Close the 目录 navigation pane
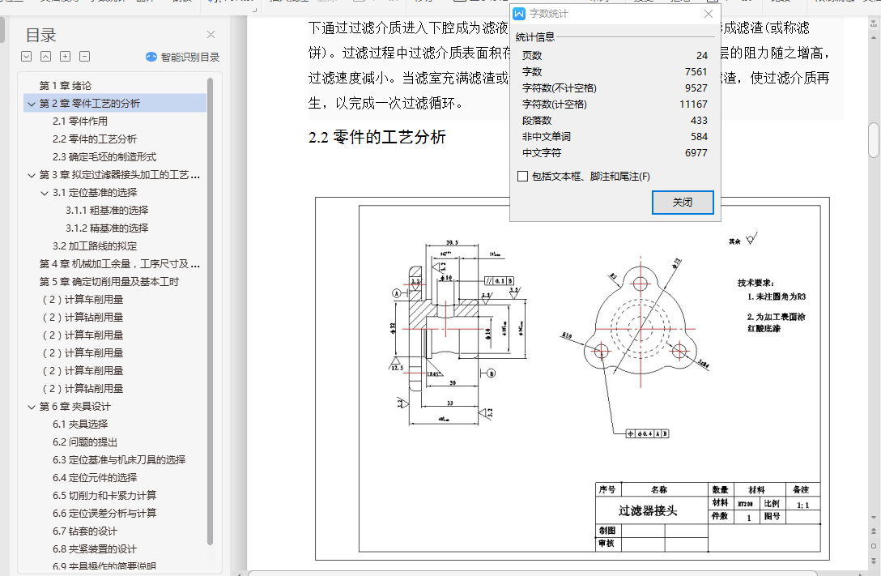Screen dimensions: 881x576 [x=211, y=35]
